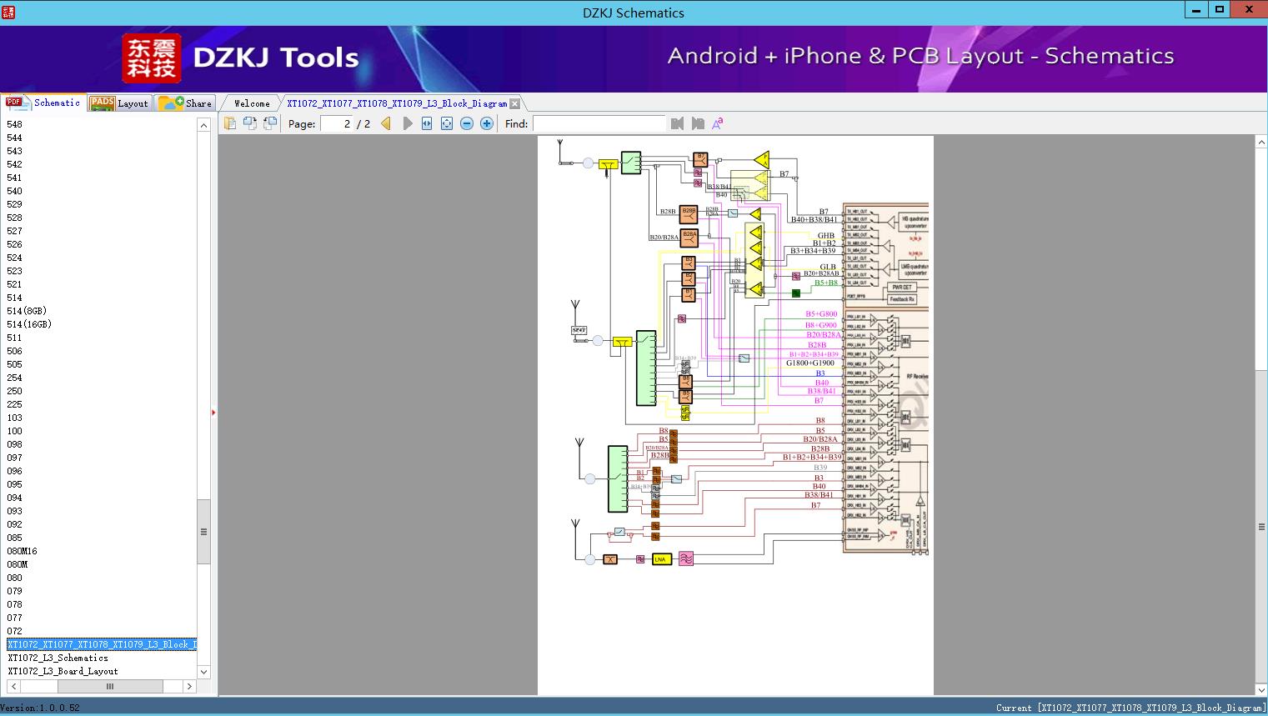Click the first copy-page toolbar icon

click(x=230, y=123)
